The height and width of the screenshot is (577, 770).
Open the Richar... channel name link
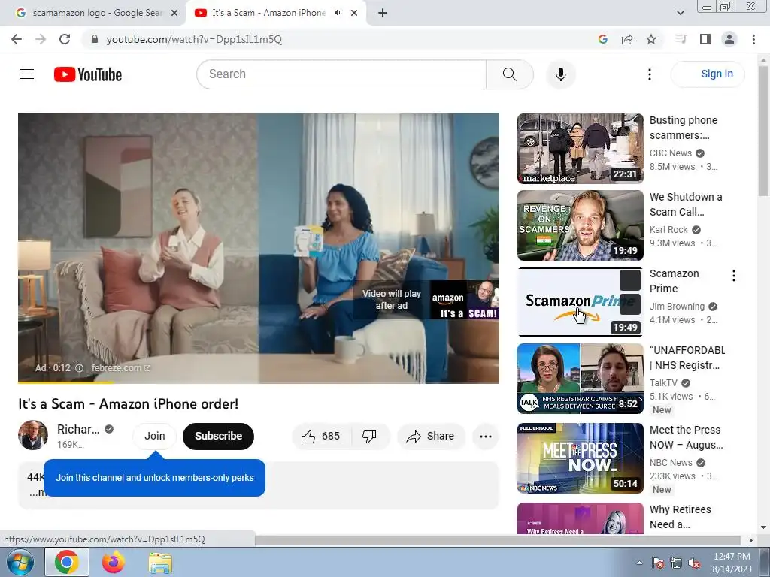(78, 429)
